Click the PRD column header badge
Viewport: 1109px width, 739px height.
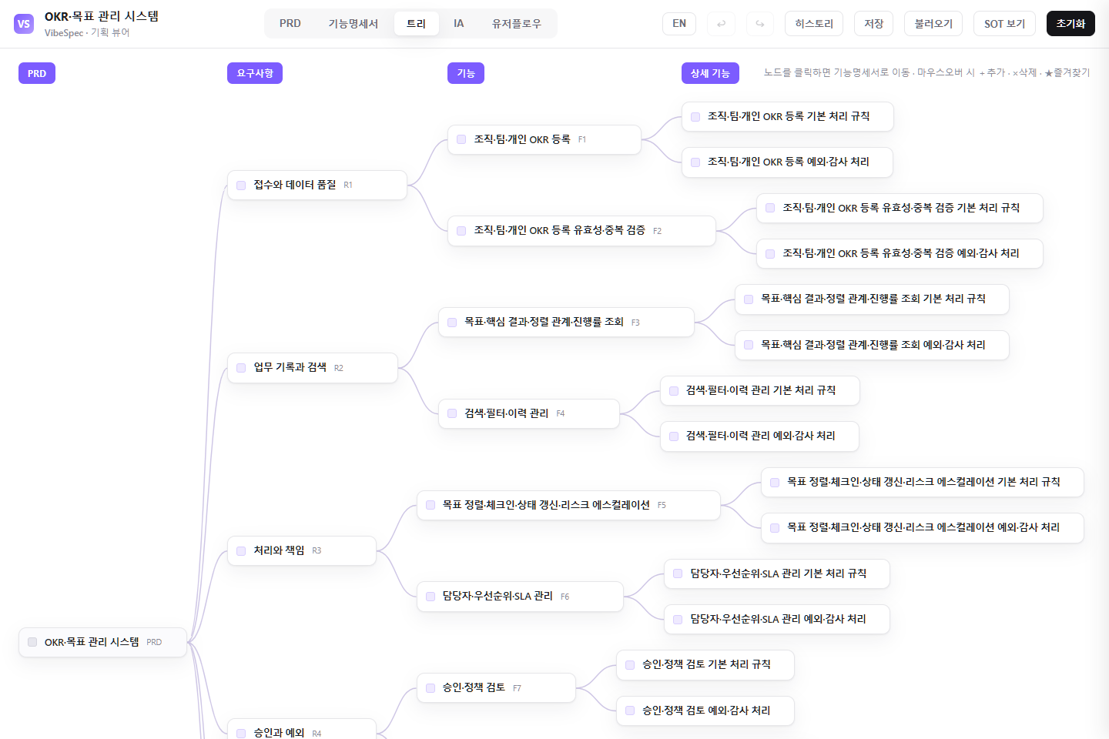click(37, 73)
